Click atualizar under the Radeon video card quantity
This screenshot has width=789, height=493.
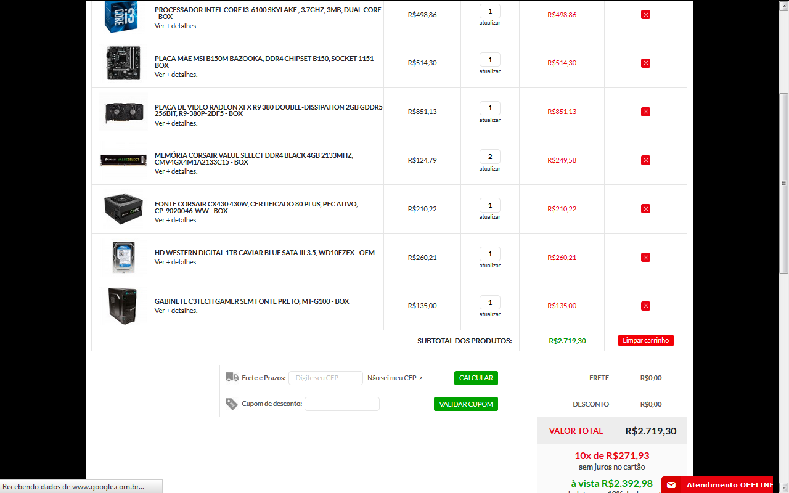click(x=490, y=120)
